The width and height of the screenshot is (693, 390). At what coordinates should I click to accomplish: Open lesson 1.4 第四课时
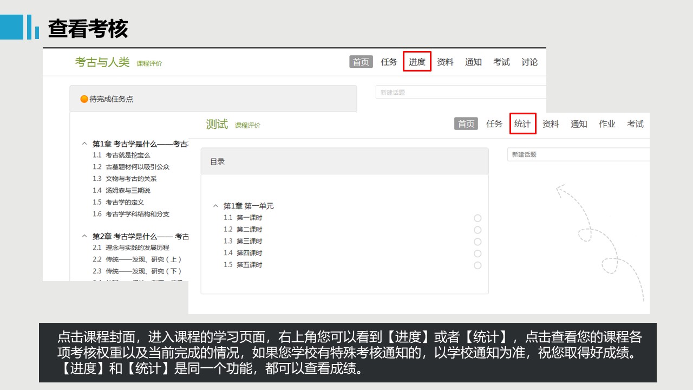click(x=243, y=253)
